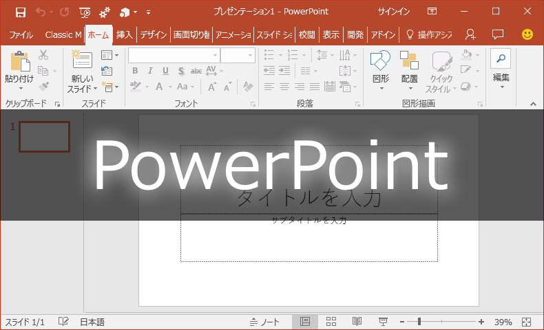Fit slide to current window
The image size is (544, 330).
526,322
